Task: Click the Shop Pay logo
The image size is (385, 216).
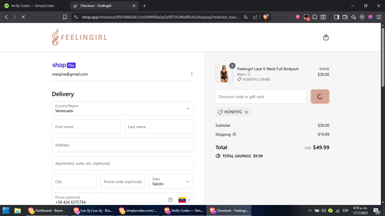Action: click(x=64, y=65)
